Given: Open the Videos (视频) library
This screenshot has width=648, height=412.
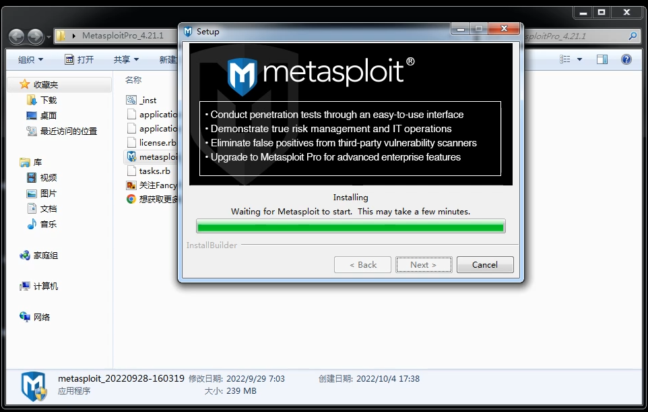Looking at the screenshot, I should 48,178.
